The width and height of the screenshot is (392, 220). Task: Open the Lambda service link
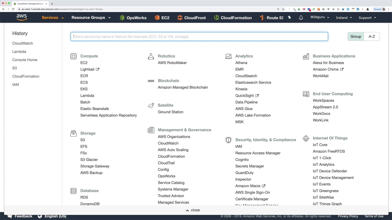(x=87, y=96)
